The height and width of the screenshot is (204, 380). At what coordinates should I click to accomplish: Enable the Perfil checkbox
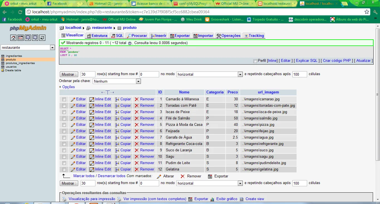[x=255, y=61]
